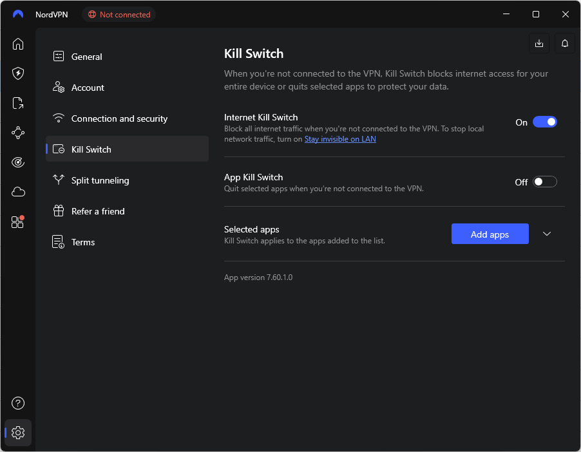Click the Selected apps label
This screenshot has width=581, height=452.
pos(252,229)
